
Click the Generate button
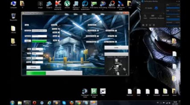[33, 67]
